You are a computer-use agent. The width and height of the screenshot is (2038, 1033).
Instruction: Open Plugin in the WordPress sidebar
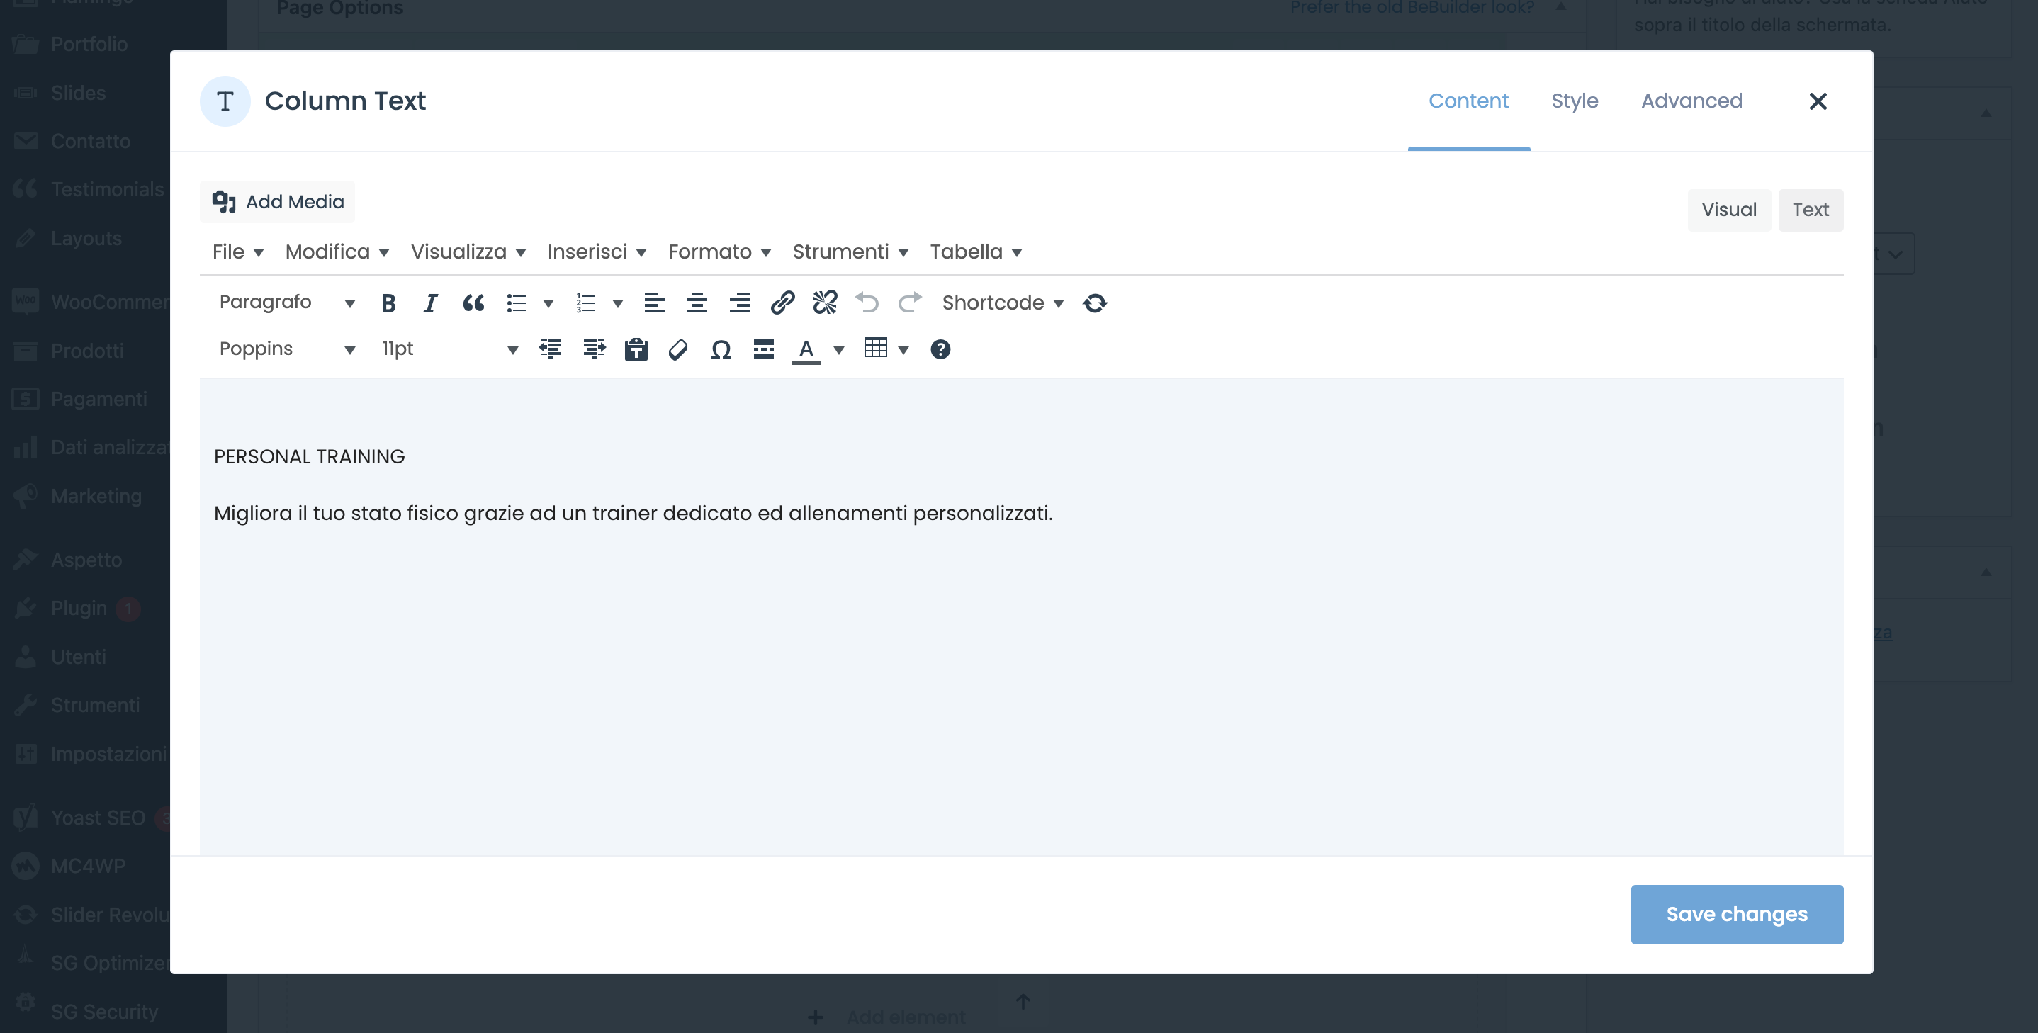point(79,609)
